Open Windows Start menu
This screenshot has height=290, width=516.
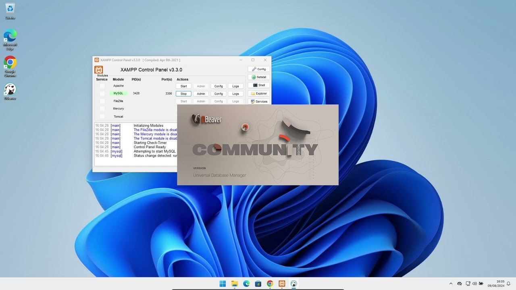point(223,284)
